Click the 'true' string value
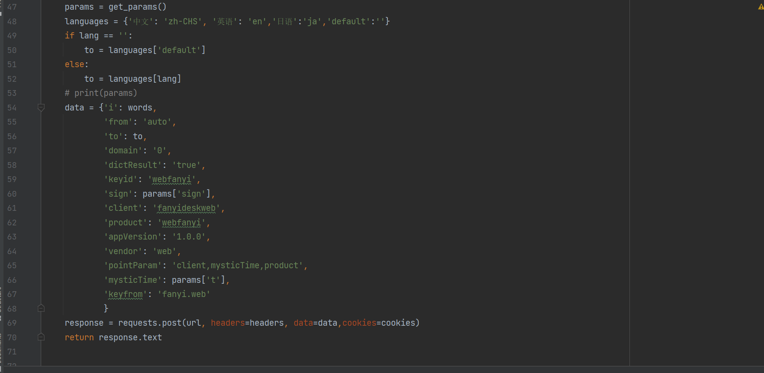 [186, 165]
